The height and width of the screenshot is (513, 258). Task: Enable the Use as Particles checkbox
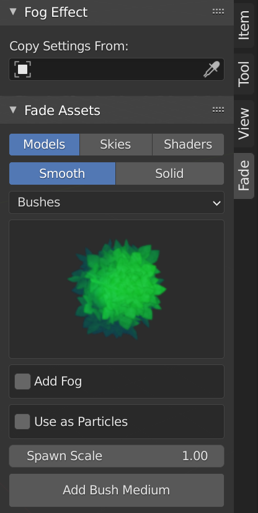coord(22,422)
